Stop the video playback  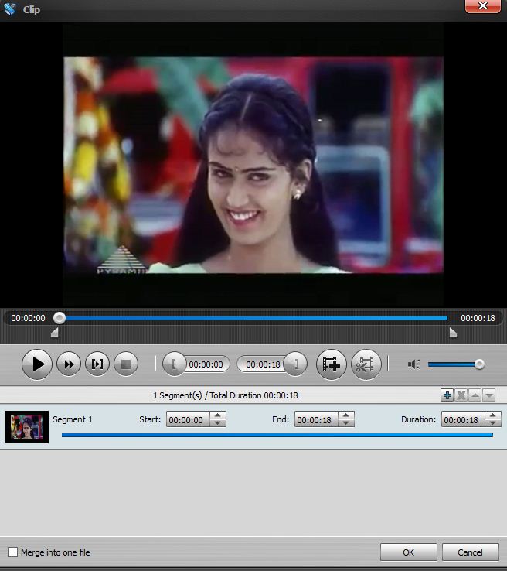[x=126, y=364]
